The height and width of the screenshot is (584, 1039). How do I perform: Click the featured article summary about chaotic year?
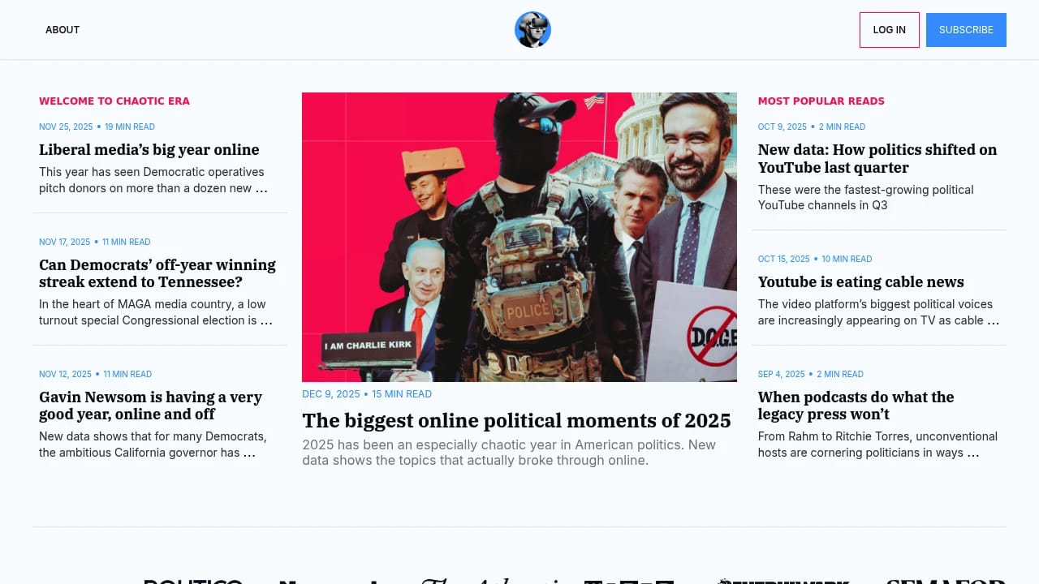coord(509,453)
